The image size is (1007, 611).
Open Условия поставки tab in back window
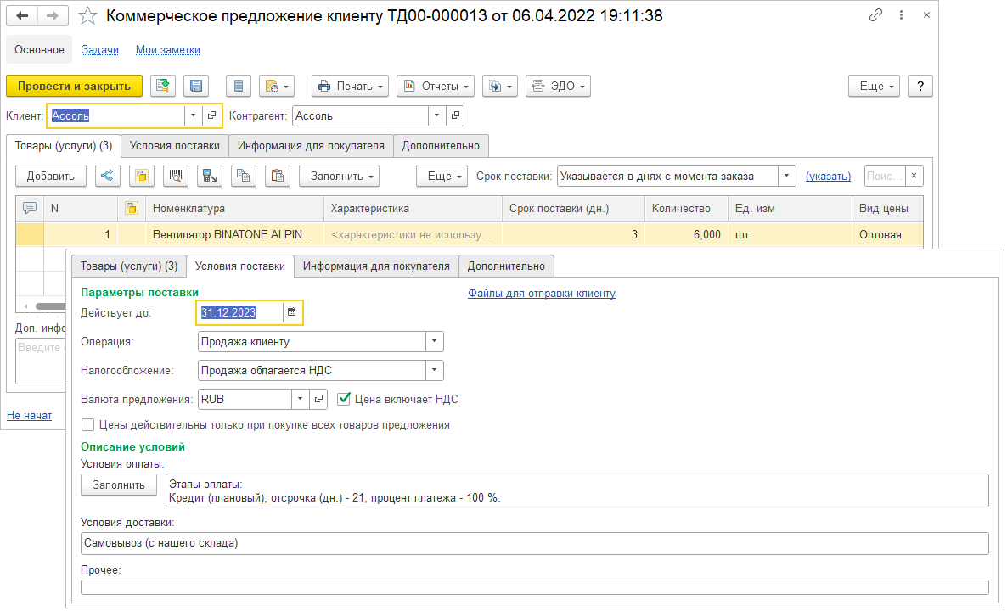tap(175, 146)
